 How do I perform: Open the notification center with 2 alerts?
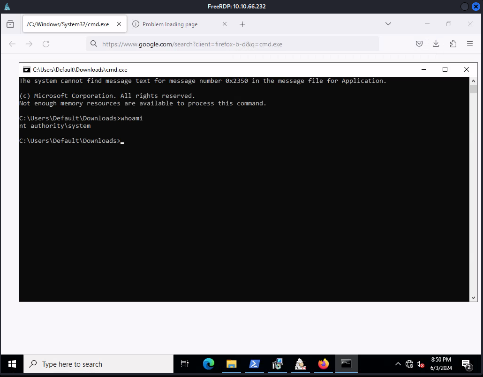[466, 364]
